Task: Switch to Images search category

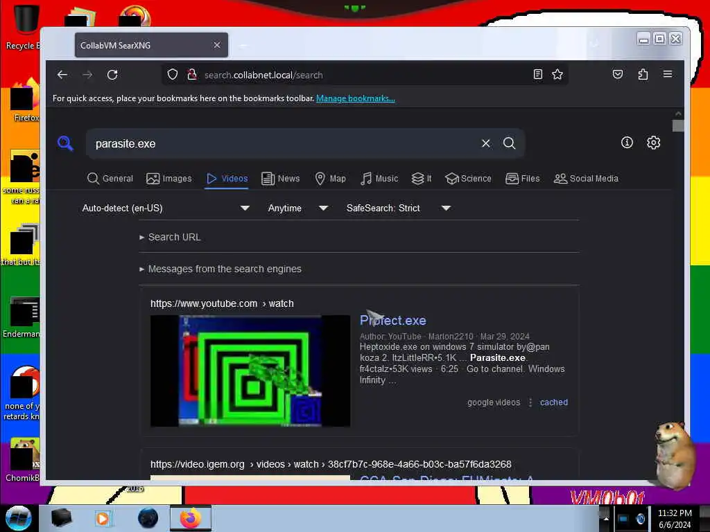Action: [169, 179]
